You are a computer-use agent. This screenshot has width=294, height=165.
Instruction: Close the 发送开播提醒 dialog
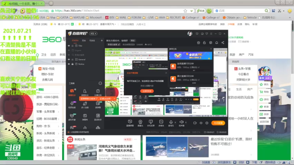tap(166, 73)
